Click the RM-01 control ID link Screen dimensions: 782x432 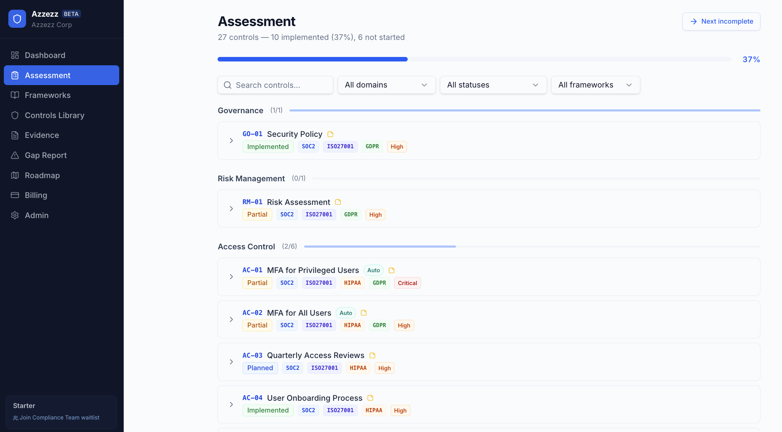[x=252, y=202]
